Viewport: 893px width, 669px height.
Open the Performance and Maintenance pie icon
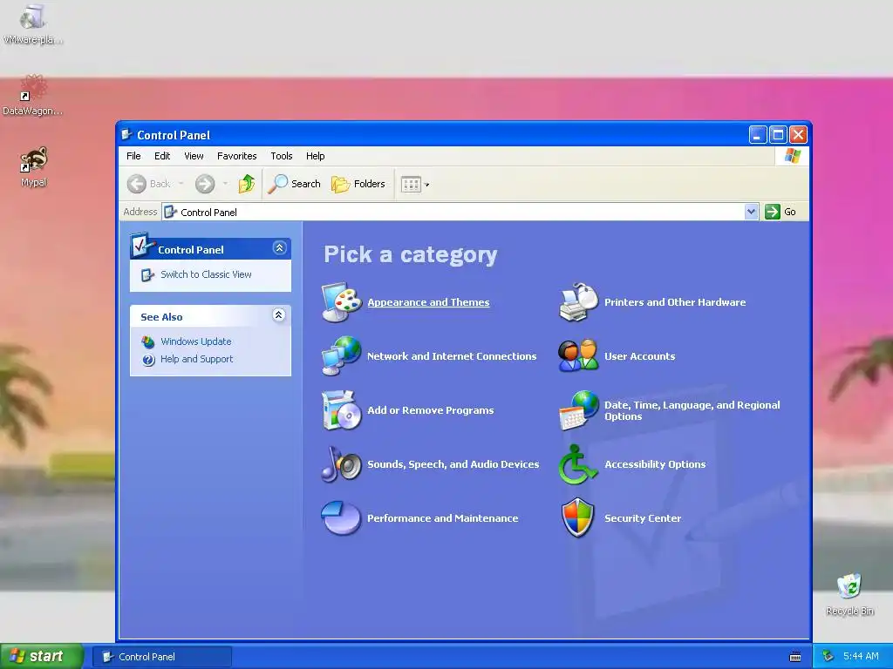click(x=341, y=517)
